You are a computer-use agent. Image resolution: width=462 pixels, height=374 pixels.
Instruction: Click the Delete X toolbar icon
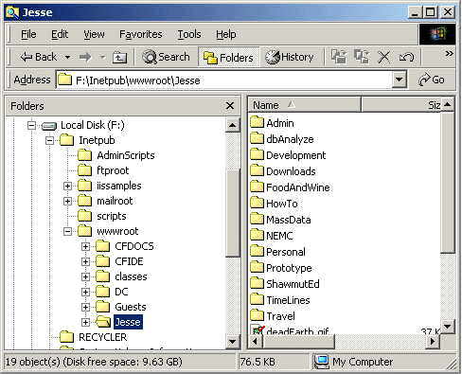pos(384,58)
